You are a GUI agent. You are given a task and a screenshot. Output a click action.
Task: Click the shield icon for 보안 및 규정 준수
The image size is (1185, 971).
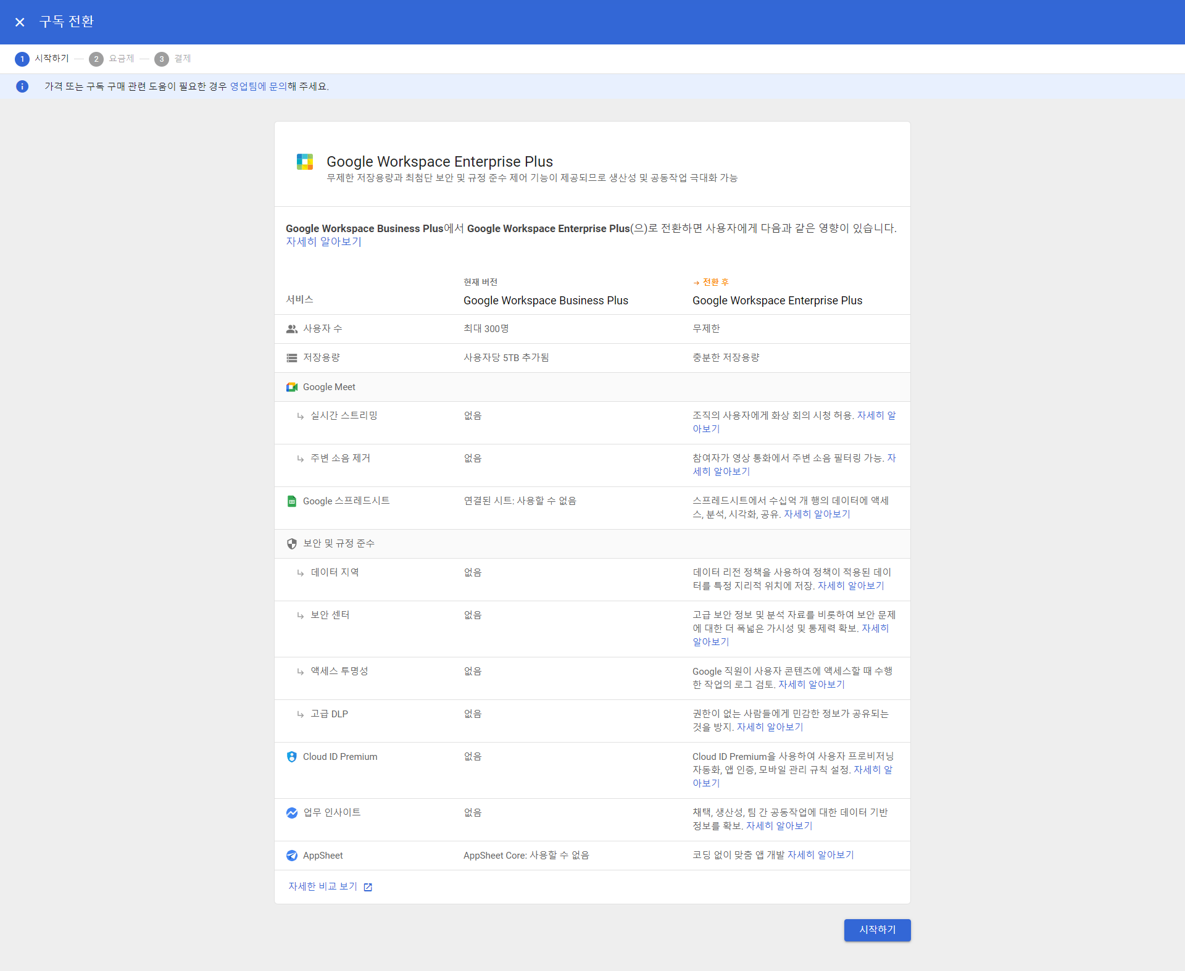[x=292, y=544]
